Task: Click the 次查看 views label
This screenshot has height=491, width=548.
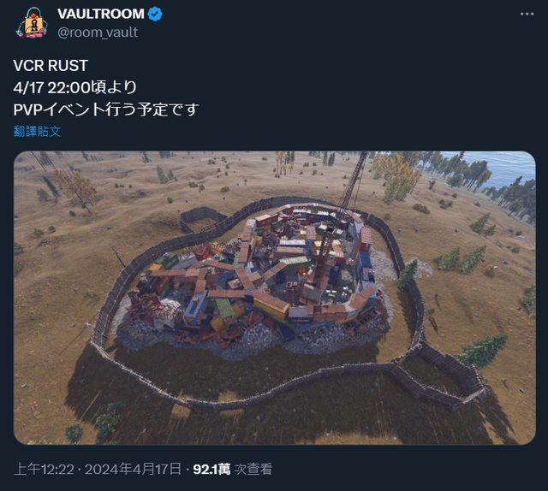Action: (253, 469)
